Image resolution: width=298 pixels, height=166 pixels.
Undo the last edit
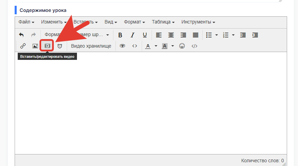coord(21,35)
